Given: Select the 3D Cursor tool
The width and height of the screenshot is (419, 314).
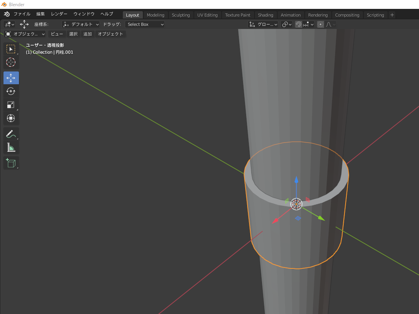Looking at the screenshot, I should coord(11,62).
